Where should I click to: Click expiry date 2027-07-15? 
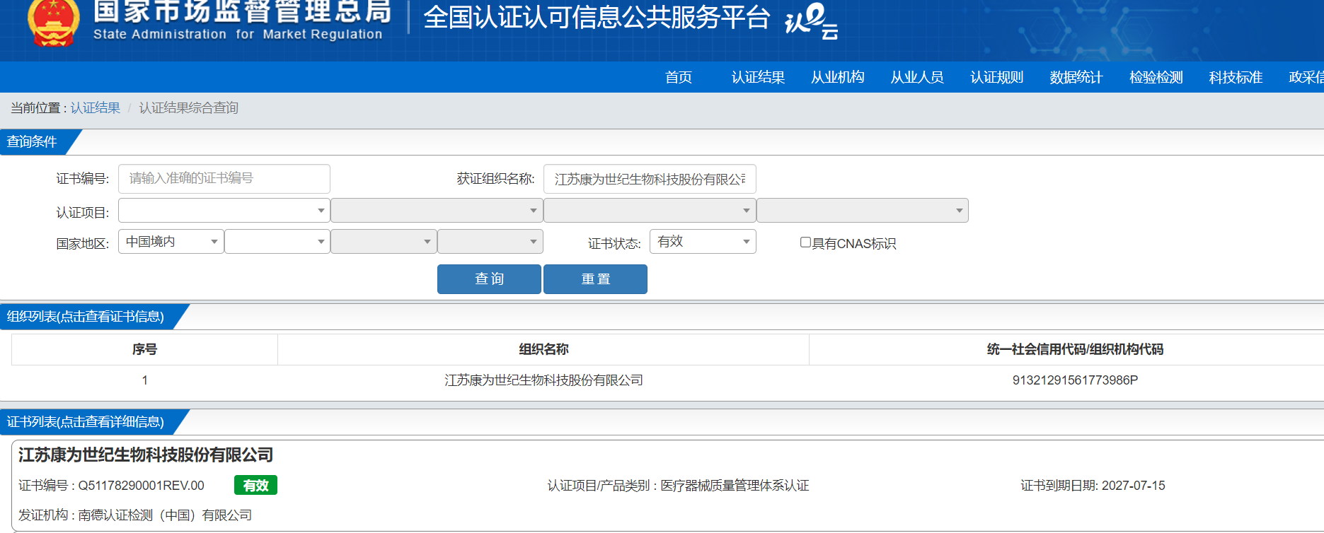(1133, 486)
